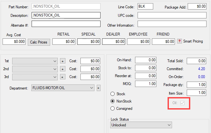Click the UPC code field
The height and width of the screenshot is (133, 211).
[172, 15]
